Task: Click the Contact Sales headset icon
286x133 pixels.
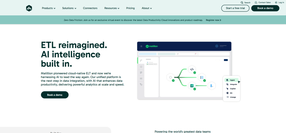Action: (x=256, y=3)
